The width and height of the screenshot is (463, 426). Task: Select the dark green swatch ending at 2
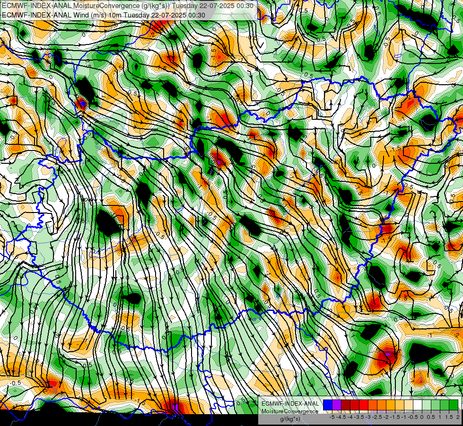tap(454, 405)
